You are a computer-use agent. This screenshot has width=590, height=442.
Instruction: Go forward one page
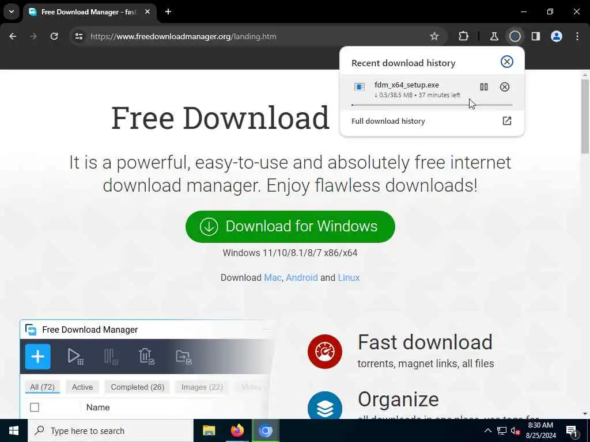click(x=33, y=36)
